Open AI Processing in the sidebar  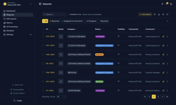(x=17, y=27)
